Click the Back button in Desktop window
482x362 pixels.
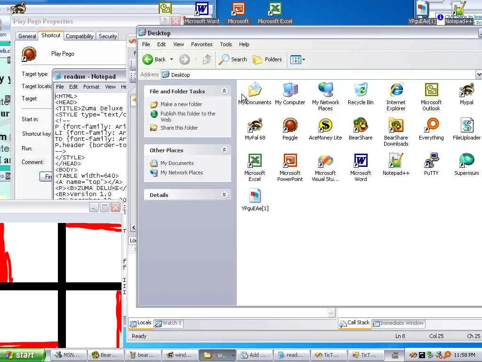pos(154,59)
